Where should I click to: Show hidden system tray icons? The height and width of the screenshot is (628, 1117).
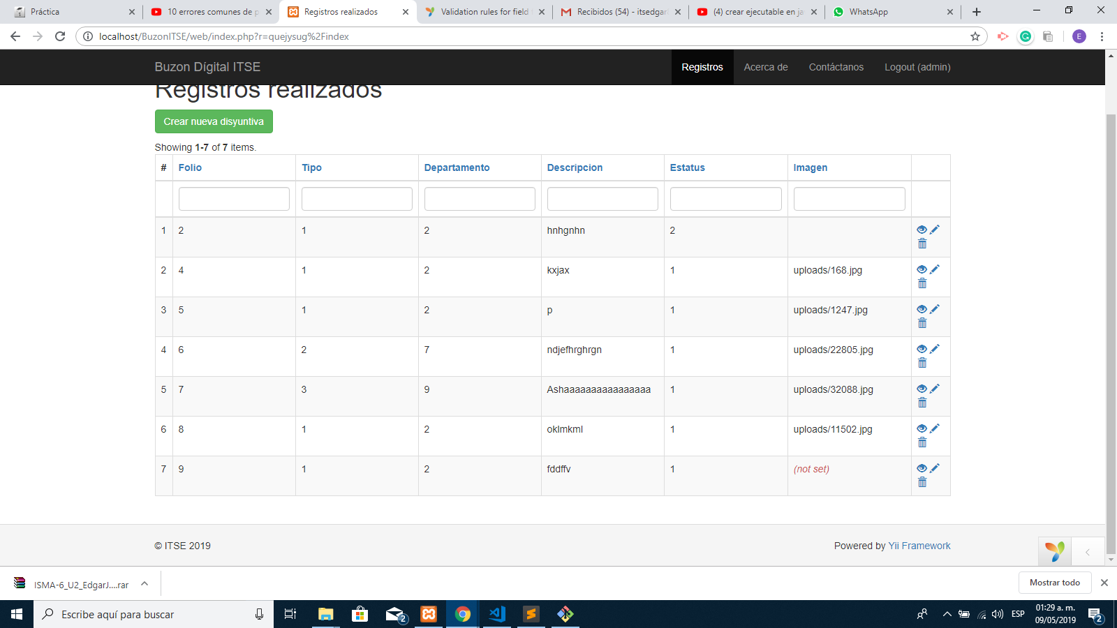[x=947, y=614]
